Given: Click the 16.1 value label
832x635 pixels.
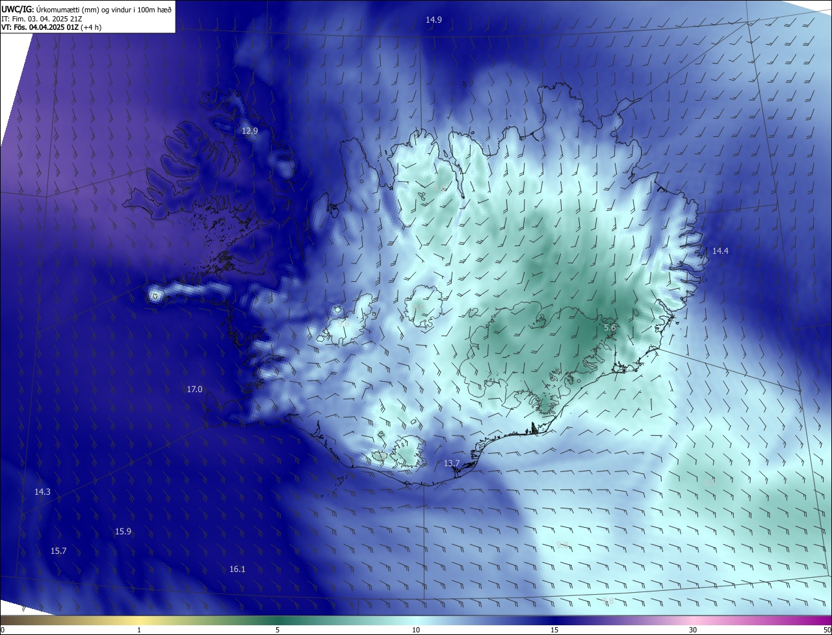Looking at the screenshot, I should tap(237, 569).
